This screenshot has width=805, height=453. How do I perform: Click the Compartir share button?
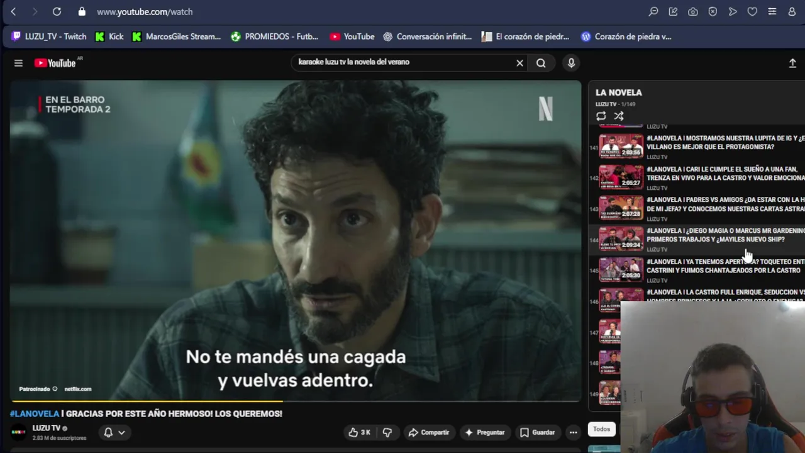tap(428, 432)
